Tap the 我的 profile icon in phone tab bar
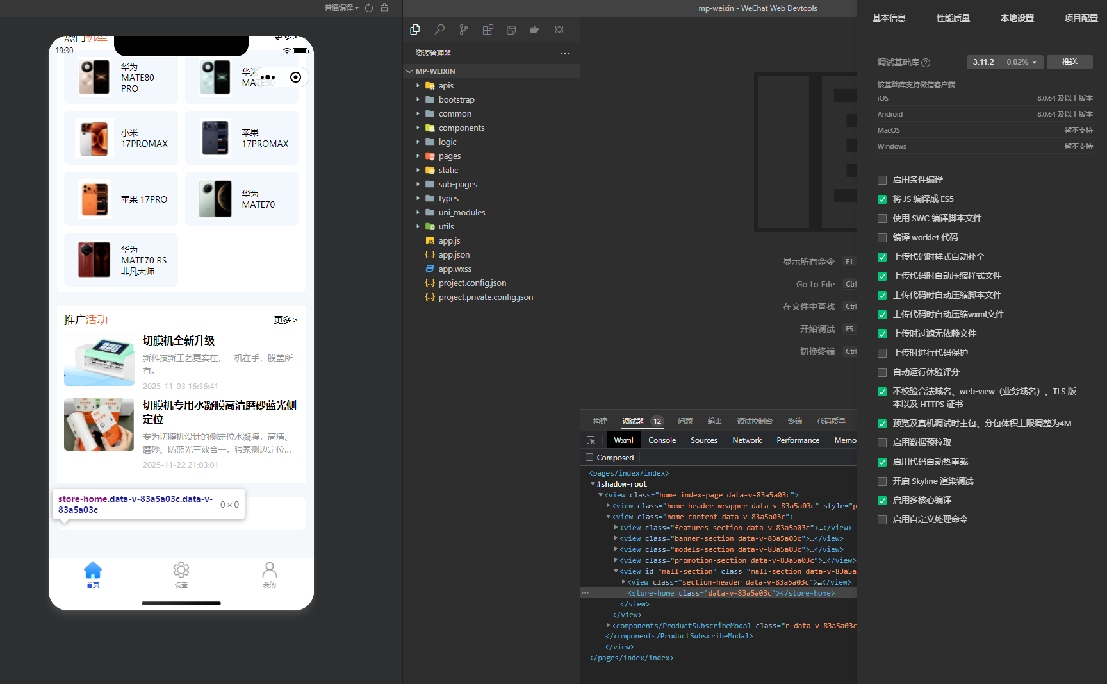The height and width of the screenshot is (684, 1107). click(270, 570)
